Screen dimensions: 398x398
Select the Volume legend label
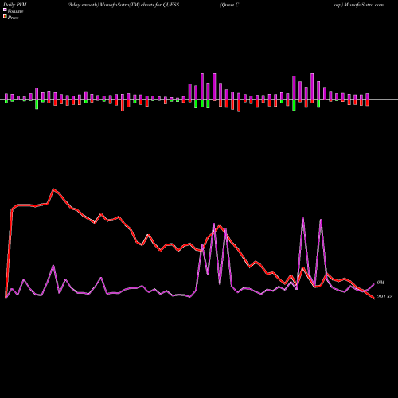15,11
